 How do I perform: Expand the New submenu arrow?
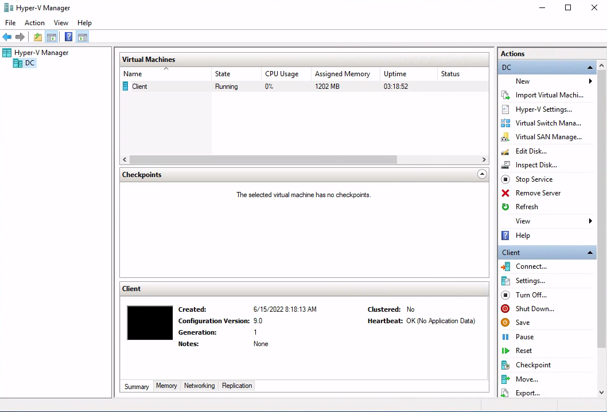pyautogui.click(x=590, y=81)
